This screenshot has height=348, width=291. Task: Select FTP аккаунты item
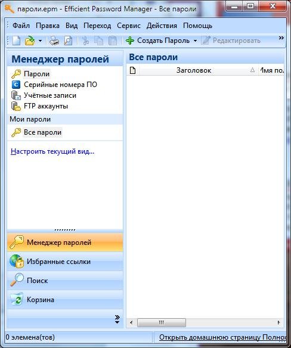pos(39,106)
